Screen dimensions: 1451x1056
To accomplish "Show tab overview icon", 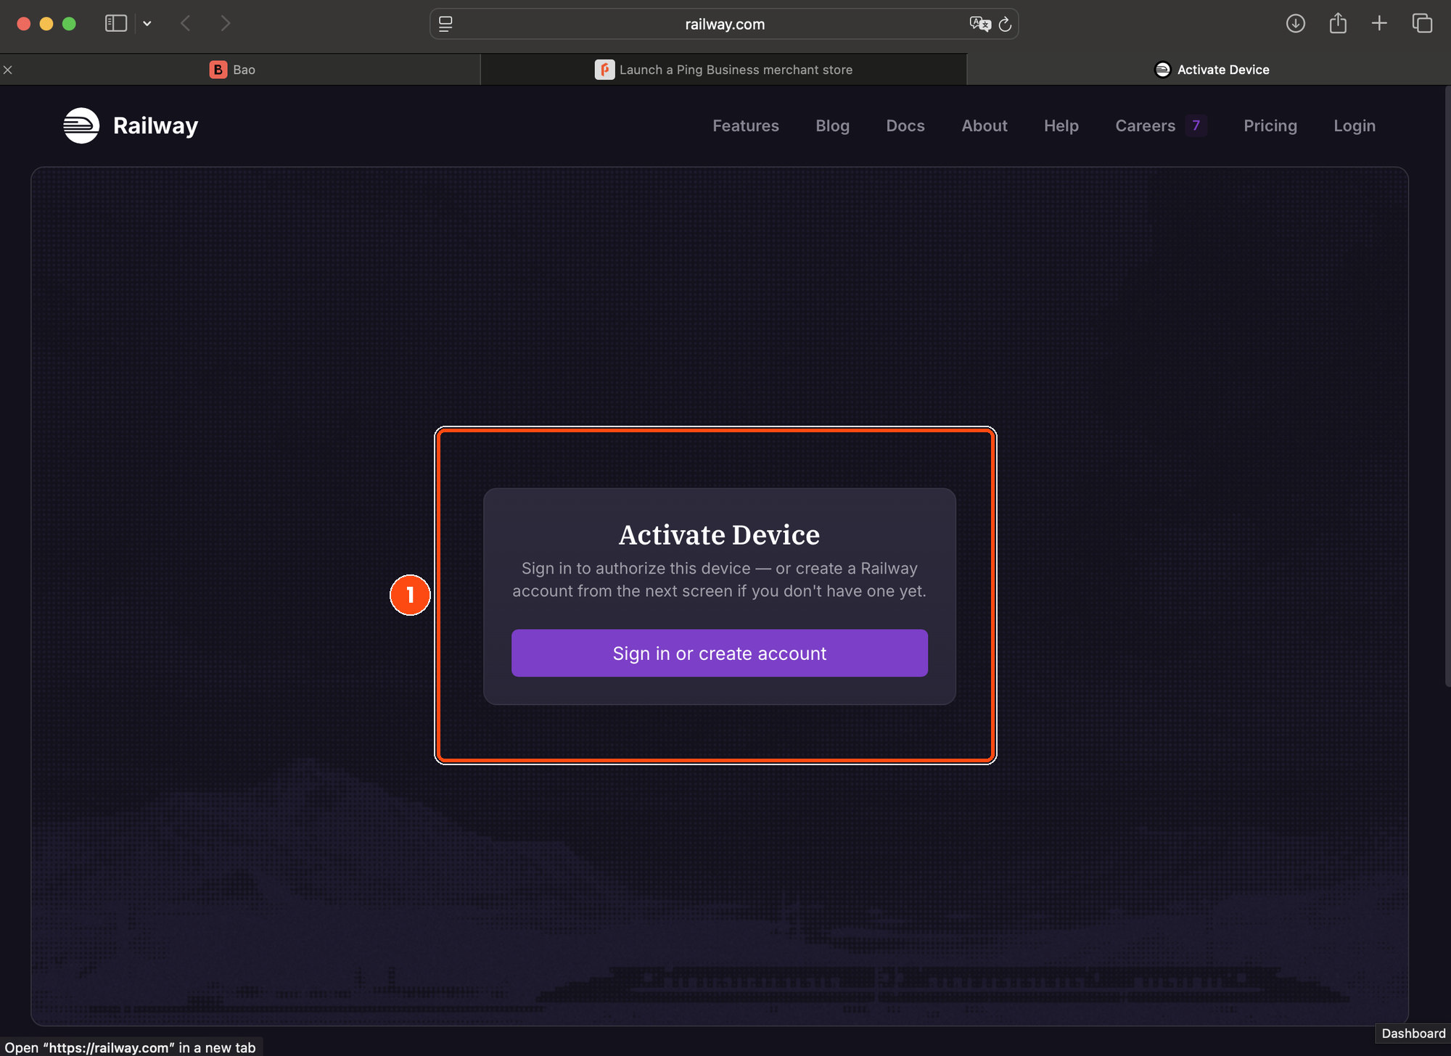I will click(x=1422, y=23).
